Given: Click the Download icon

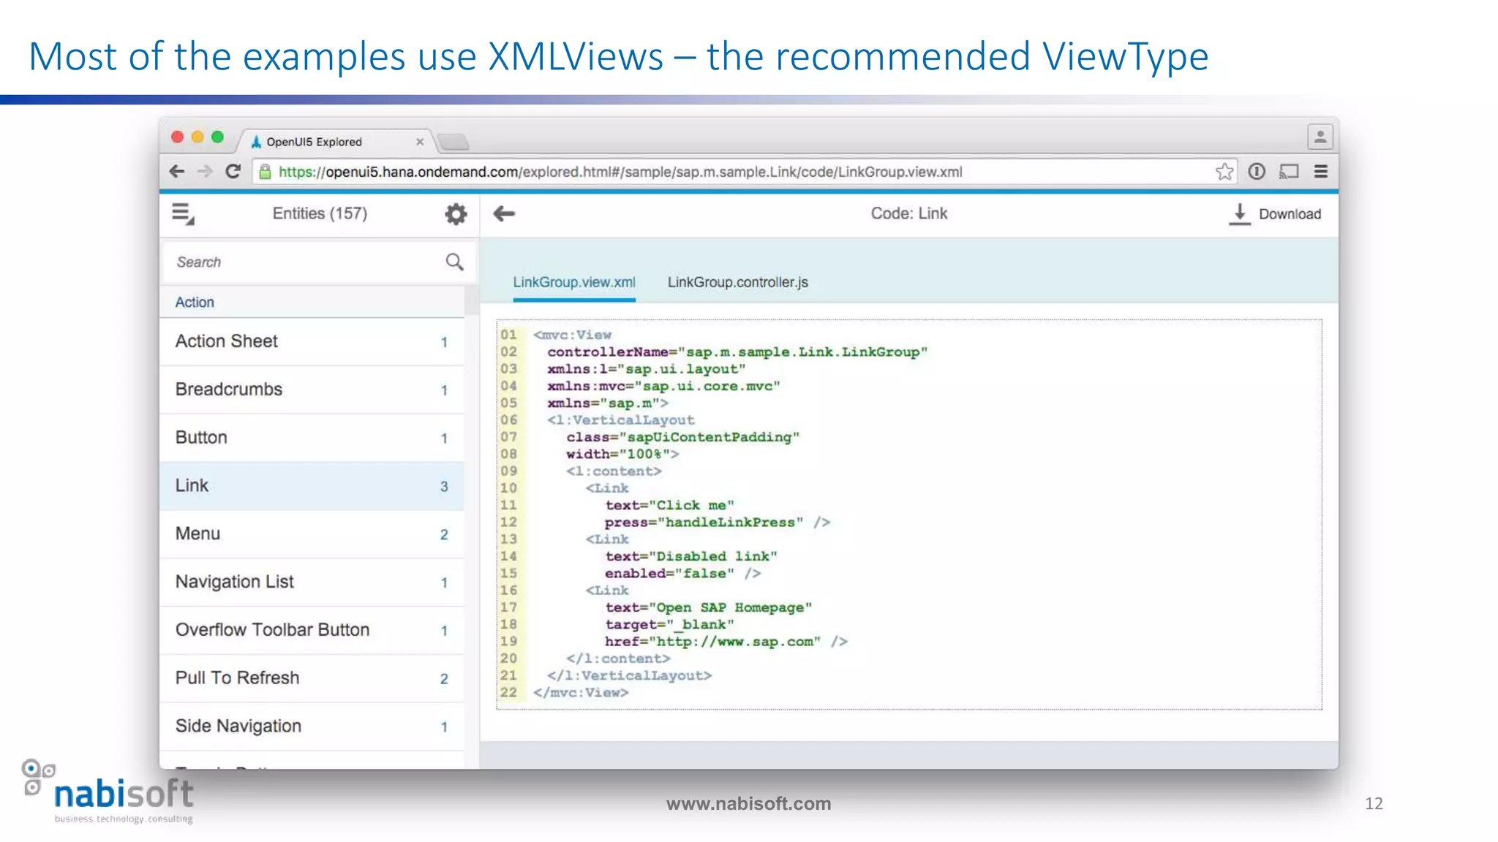Looking at the screenshot, I should pyautogui.click(x=1240, y=214).
